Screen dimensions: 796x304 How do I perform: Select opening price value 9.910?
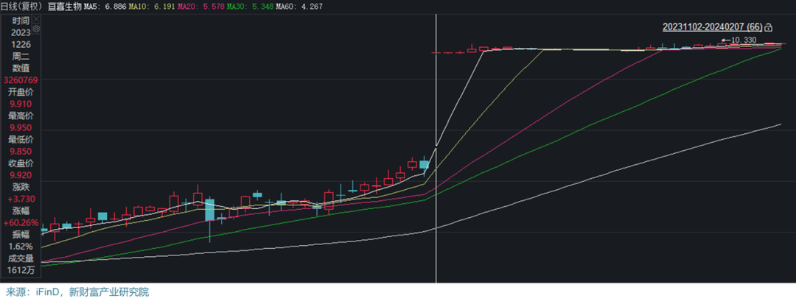(21, 103)
